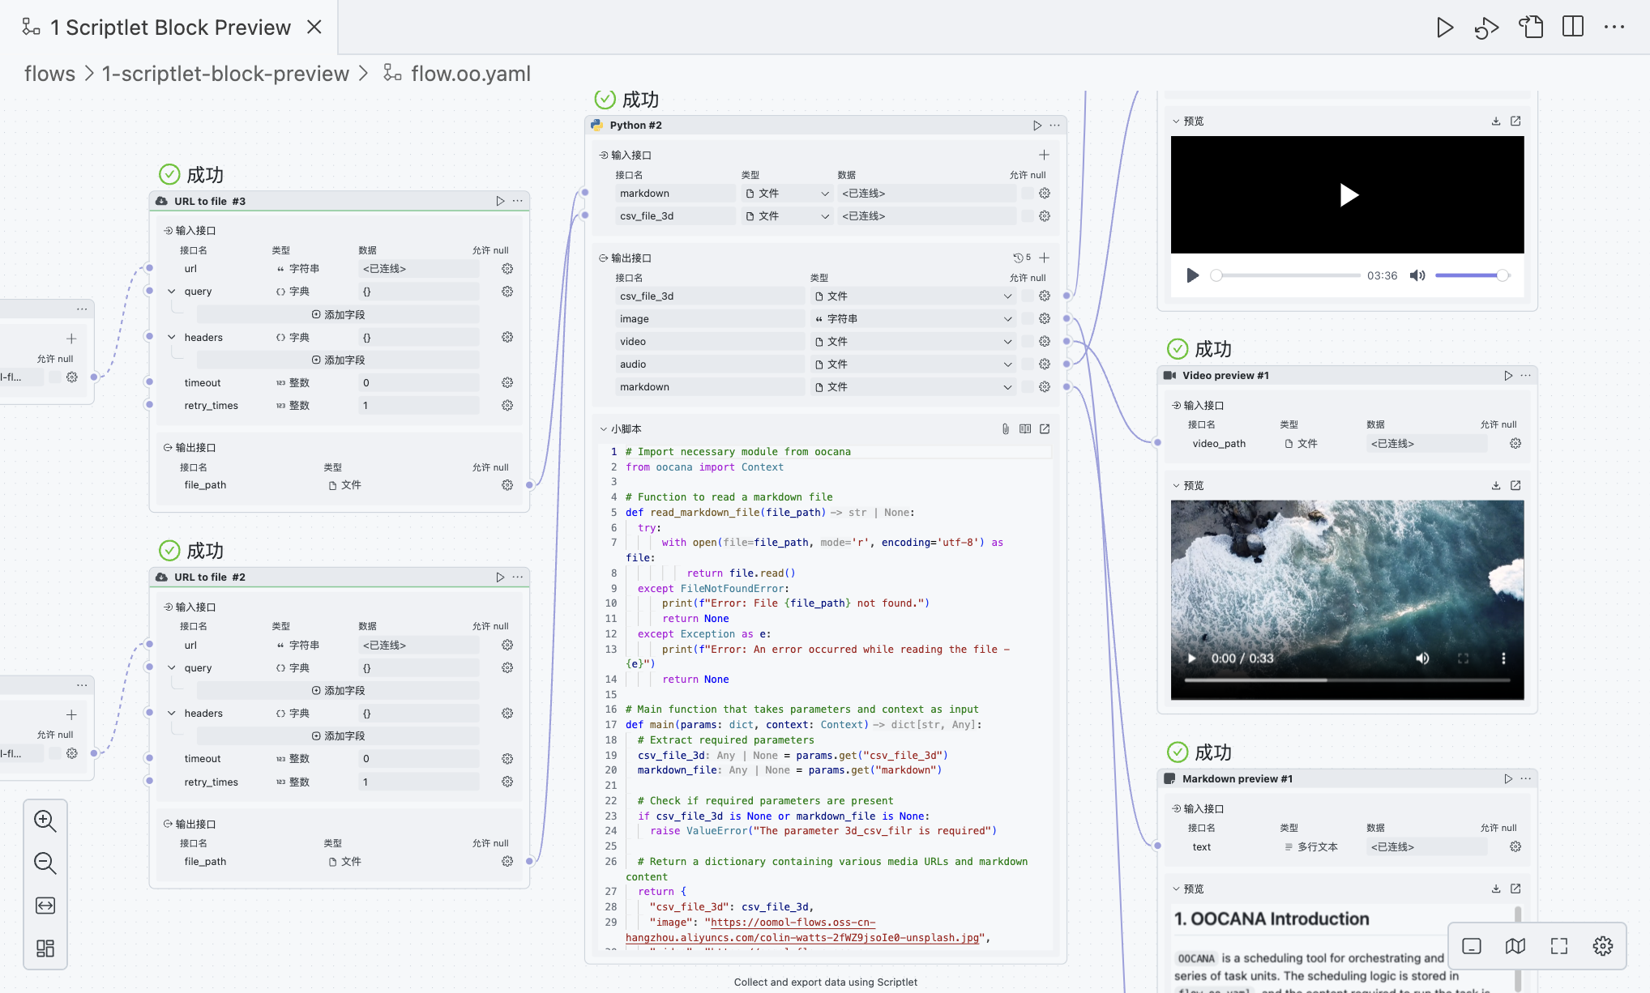Toggle allow null for image output

point(1027,319)
